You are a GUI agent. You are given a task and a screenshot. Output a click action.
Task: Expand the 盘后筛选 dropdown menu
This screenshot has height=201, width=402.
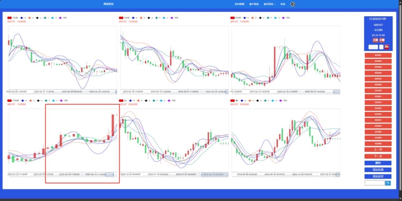point(269,4)
